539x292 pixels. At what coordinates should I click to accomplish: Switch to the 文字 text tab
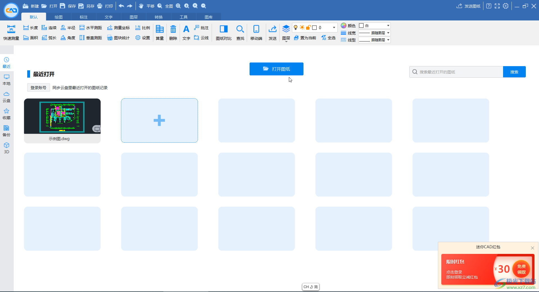tap(109, 17)
